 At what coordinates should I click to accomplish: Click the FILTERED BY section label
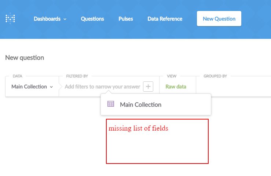(x=77, y=76)
